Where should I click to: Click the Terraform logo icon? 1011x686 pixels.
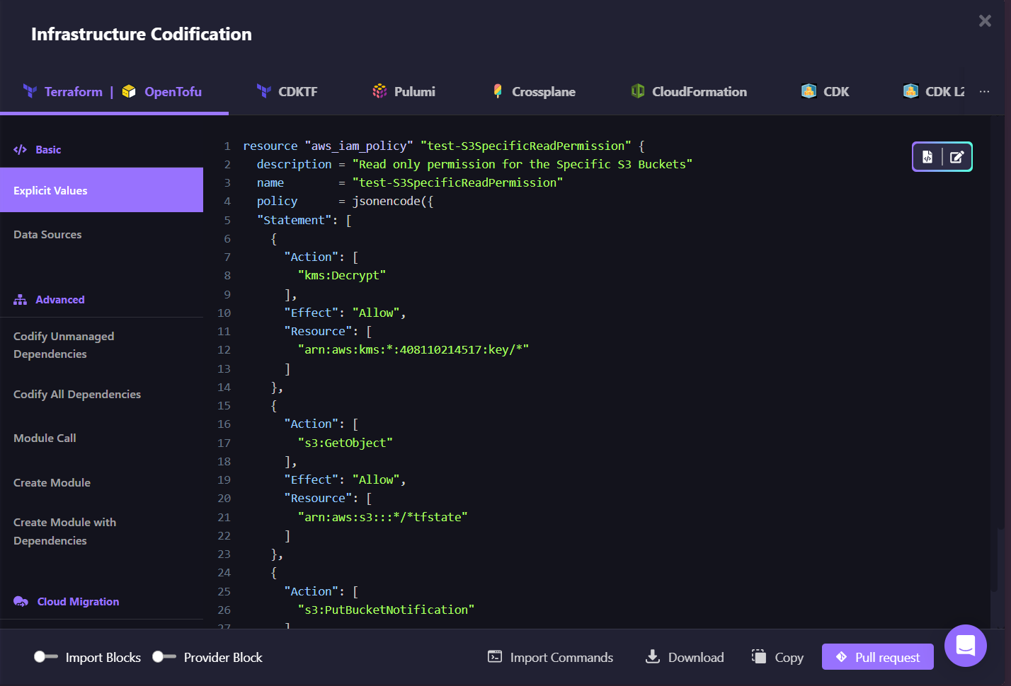coord(30,91)
